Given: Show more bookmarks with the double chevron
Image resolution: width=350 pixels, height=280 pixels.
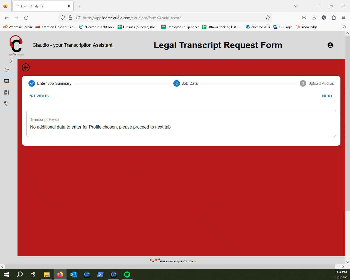Looking at the screenshot, I should pyautogui.click(x=344, y=27).
